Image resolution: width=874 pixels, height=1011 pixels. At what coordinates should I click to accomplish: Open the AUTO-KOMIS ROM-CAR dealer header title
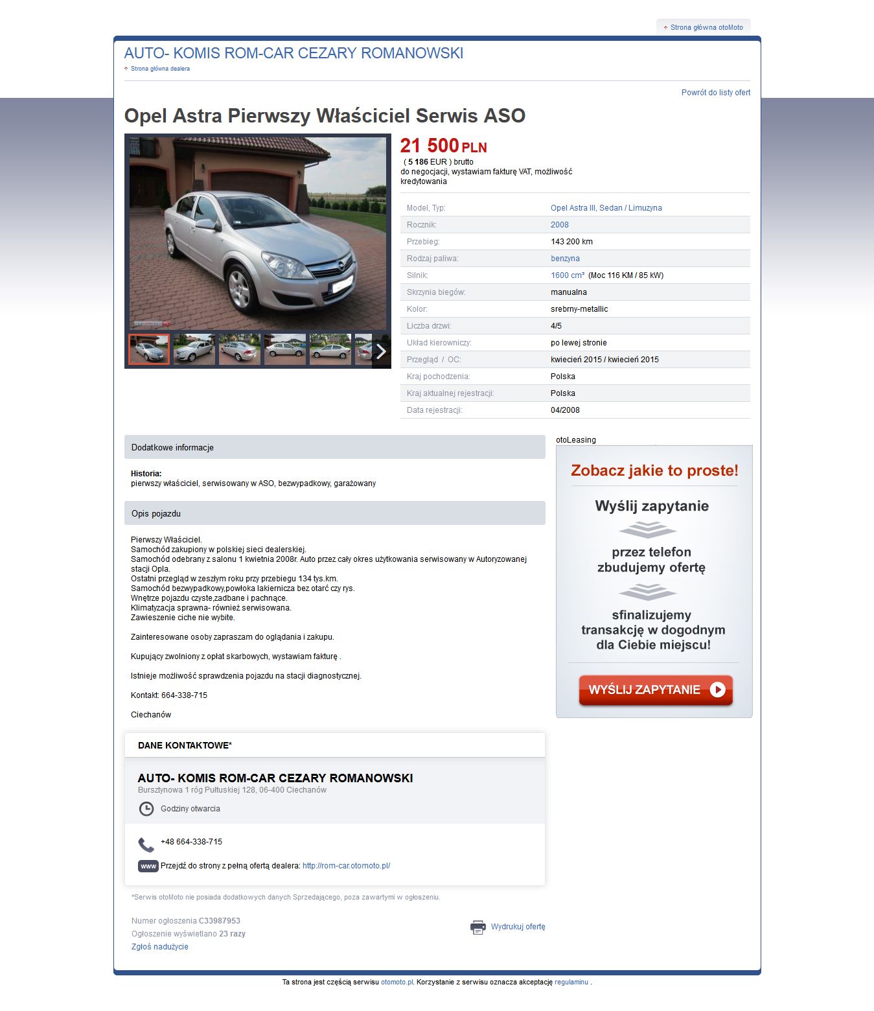click(x=294, y=53)
